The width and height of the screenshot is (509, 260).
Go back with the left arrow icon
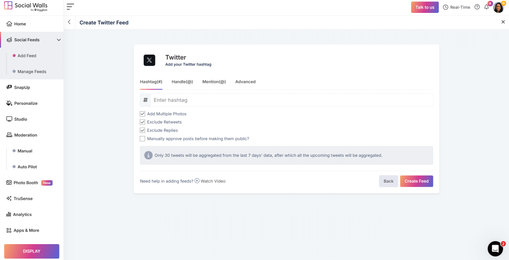coord(69,22)
